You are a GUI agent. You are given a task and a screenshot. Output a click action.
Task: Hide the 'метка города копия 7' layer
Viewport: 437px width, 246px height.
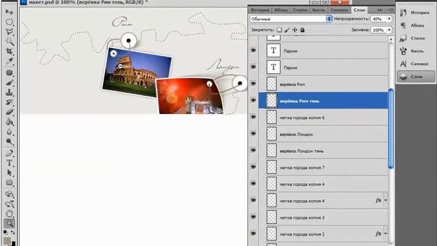253,167
